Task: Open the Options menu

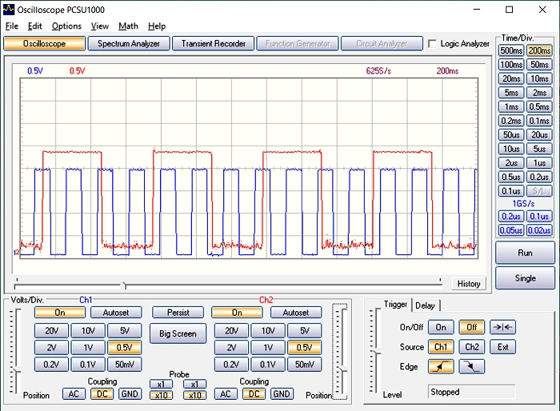Action: (x=66, y=26)
